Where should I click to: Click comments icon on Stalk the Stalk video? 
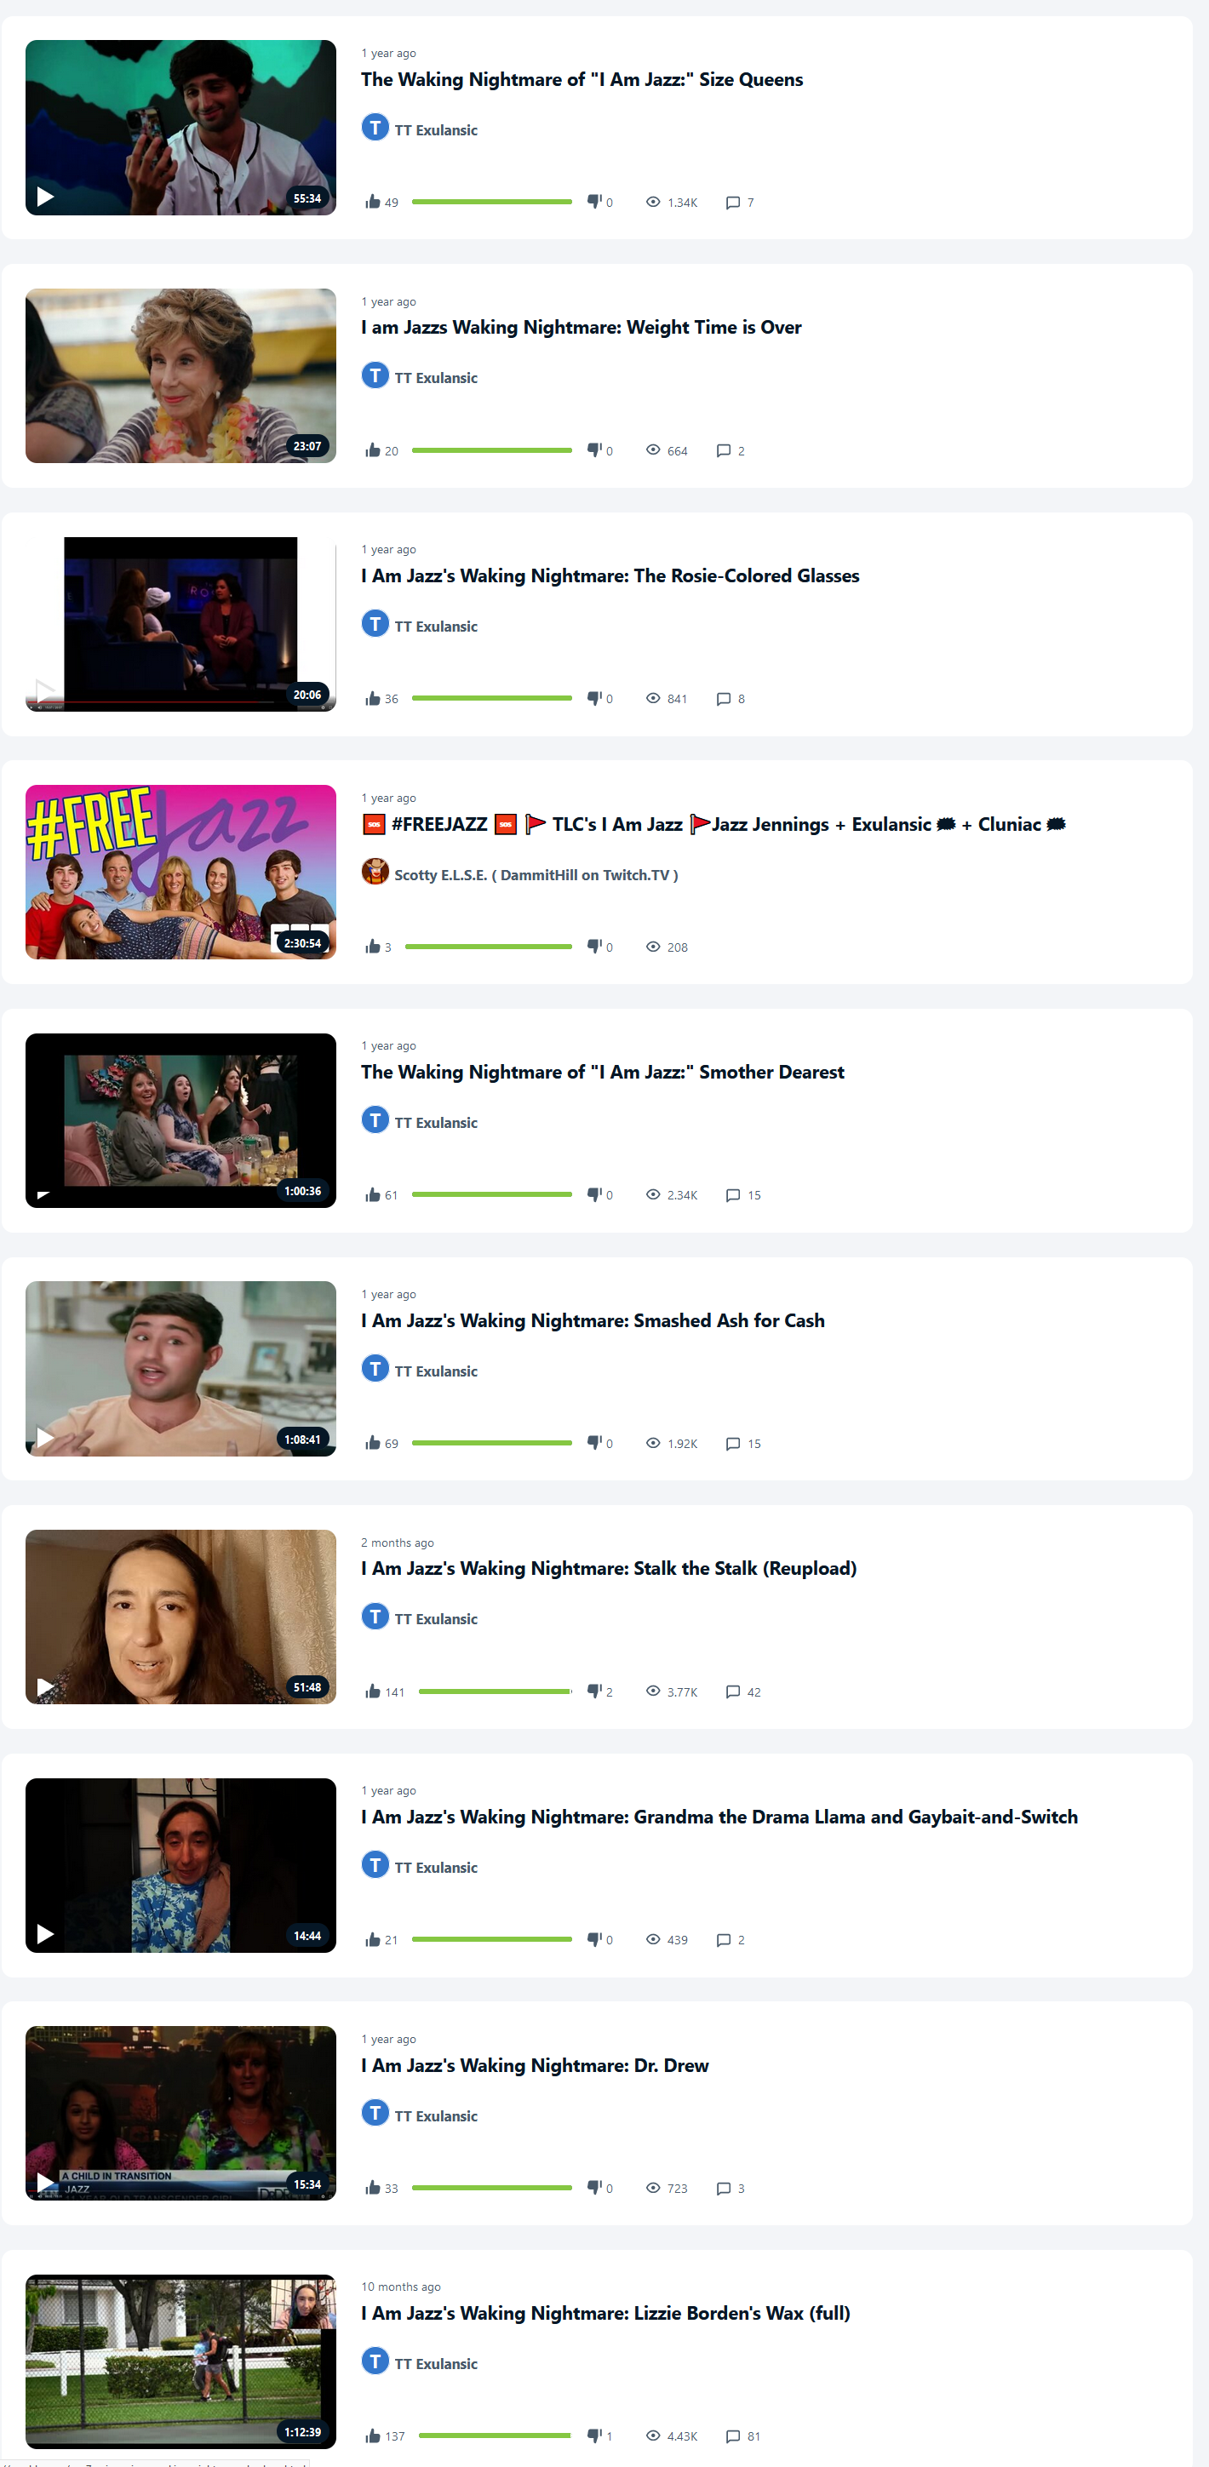(733, 1691)
